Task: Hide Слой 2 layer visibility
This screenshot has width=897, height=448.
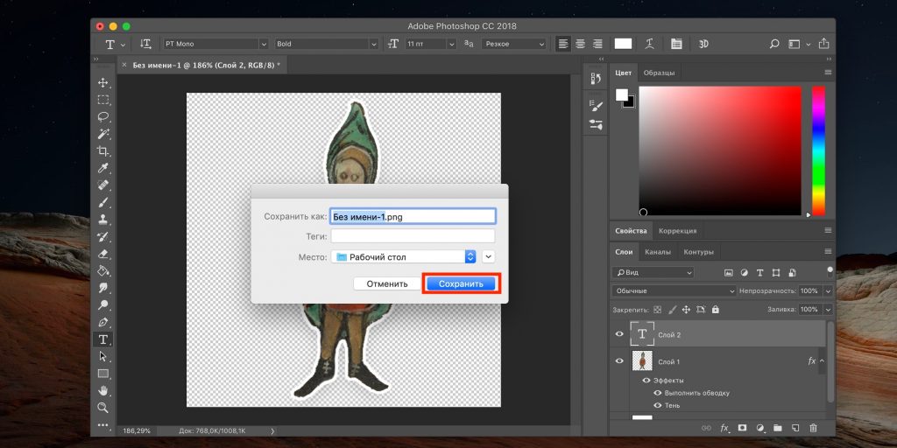Action: coord(620,334)
